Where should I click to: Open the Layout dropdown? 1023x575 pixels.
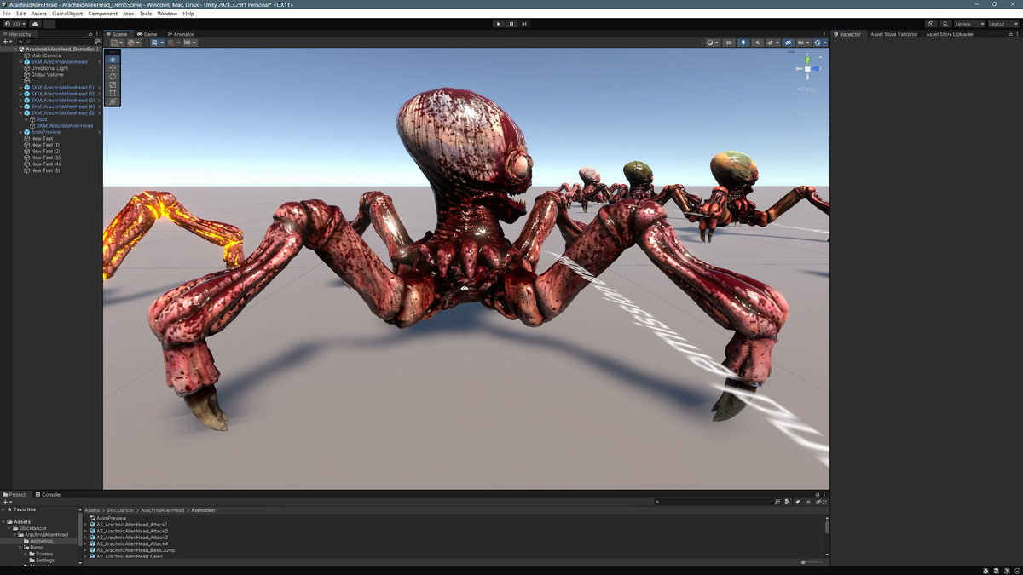1003,24
